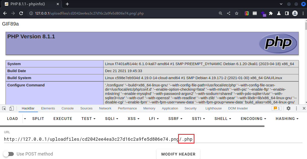Open the grey card extension icon
This screenshot has height=159, width=307.
(x=255, y=14)
